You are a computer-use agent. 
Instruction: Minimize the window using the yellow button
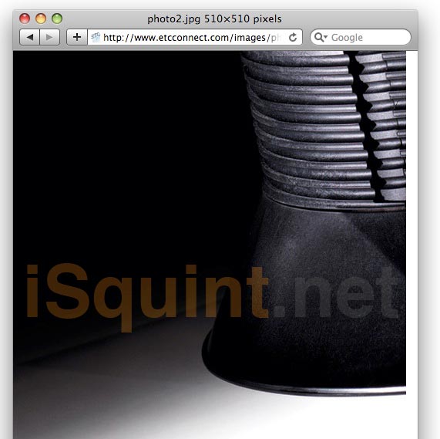click(x=41, y=19)
